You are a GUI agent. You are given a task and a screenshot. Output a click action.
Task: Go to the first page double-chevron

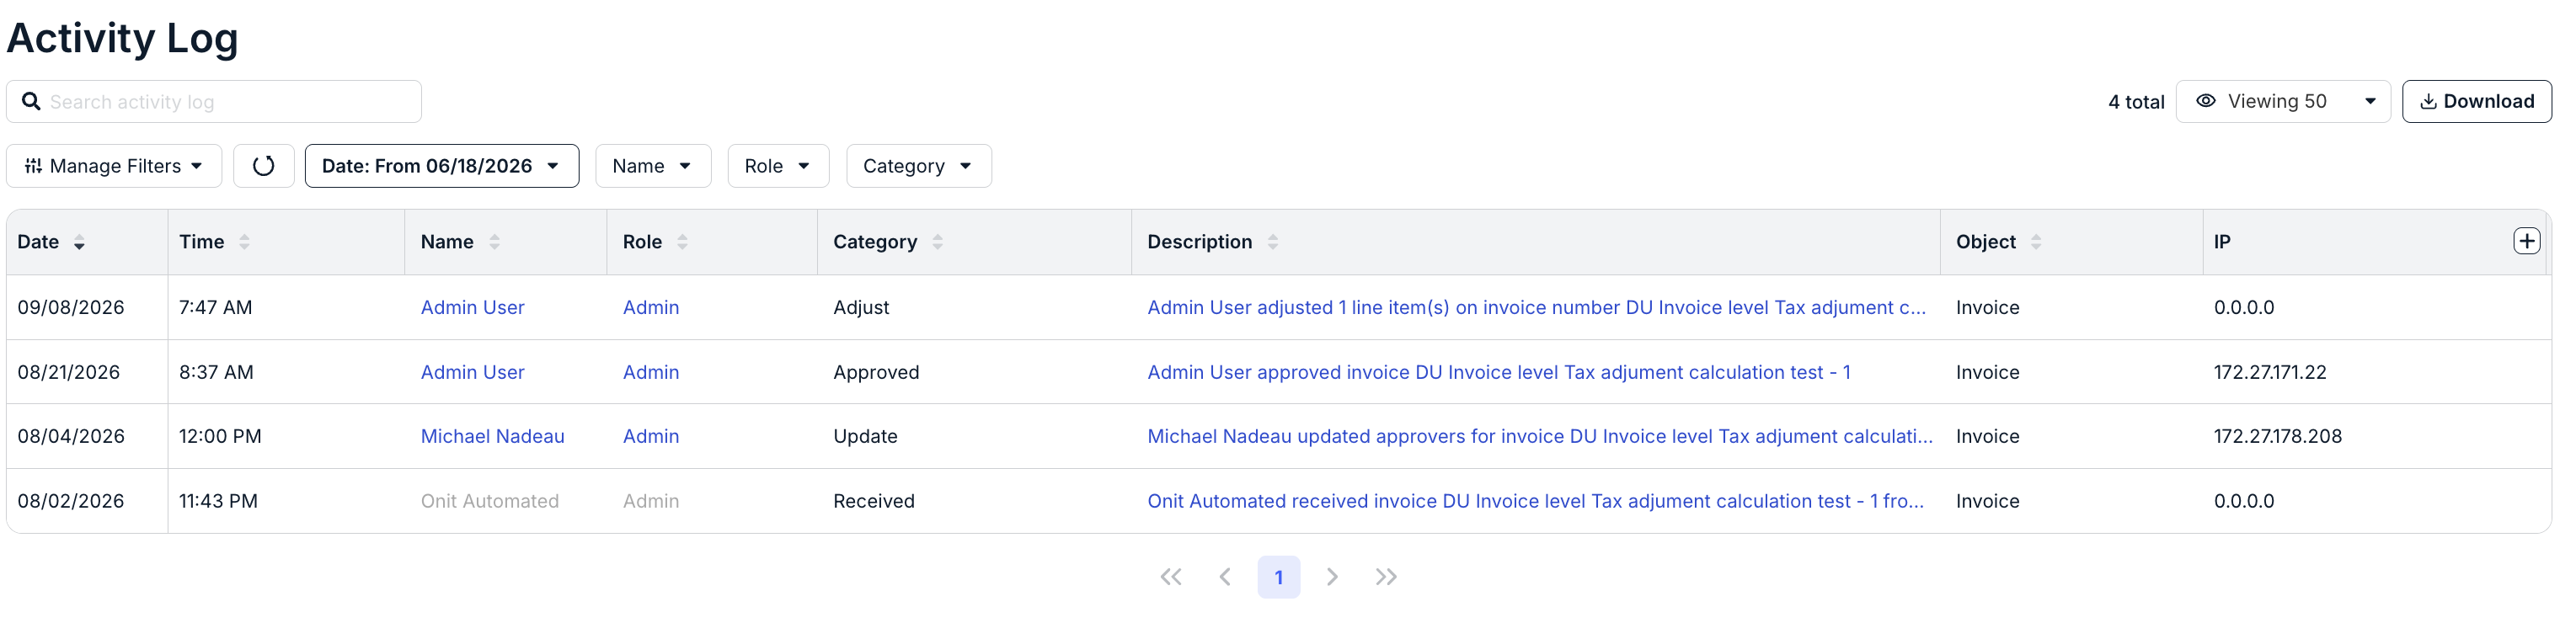(1171, 577)
